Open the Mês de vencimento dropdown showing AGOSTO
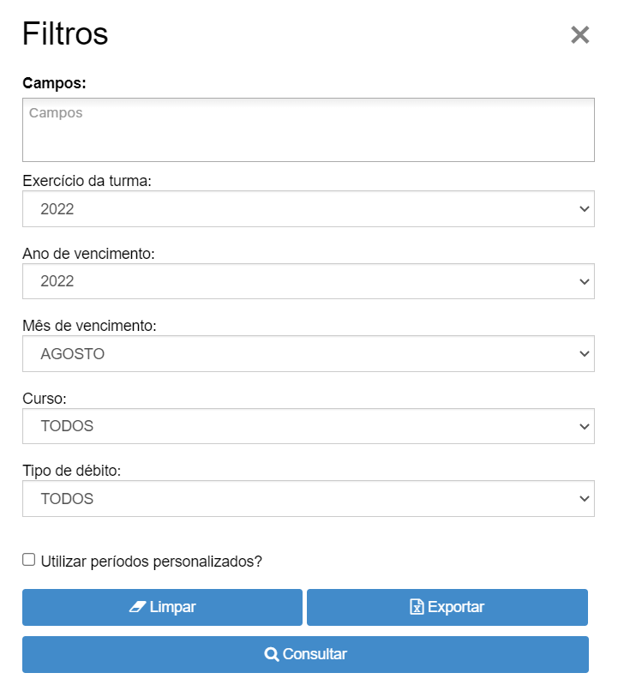Screen dimensions: 618x697 (309, 354)
